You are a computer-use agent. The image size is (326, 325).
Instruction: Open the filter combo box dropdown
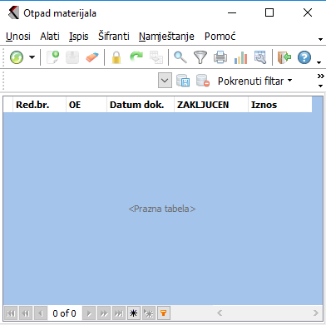point(165,81)
